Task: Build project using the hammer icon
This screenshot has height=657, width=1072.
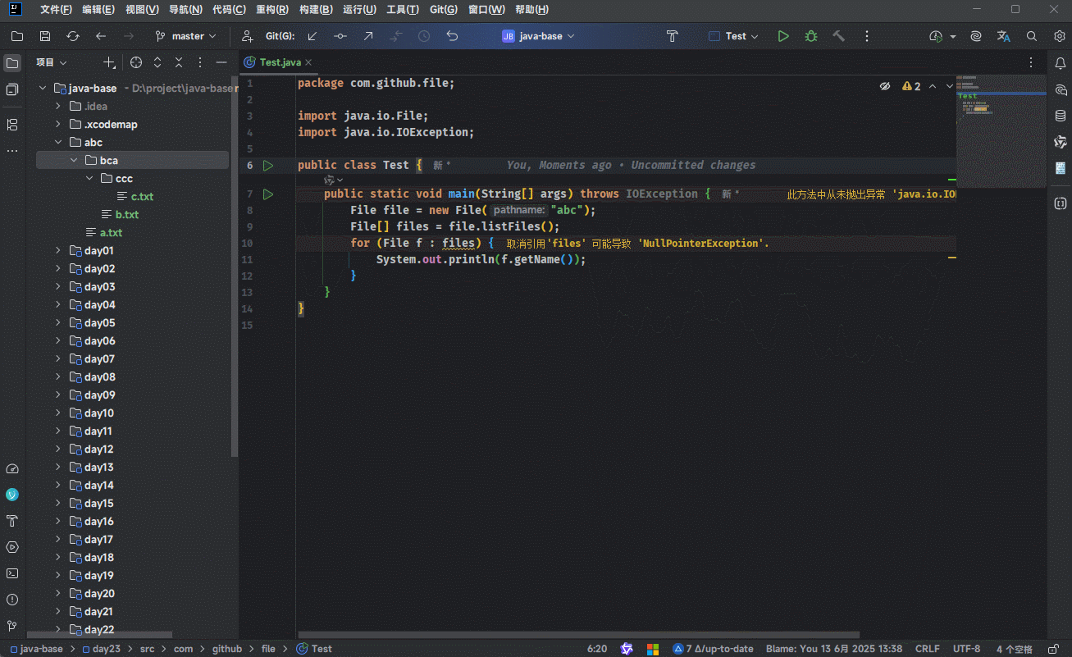Action: click(x=838, y=36)
